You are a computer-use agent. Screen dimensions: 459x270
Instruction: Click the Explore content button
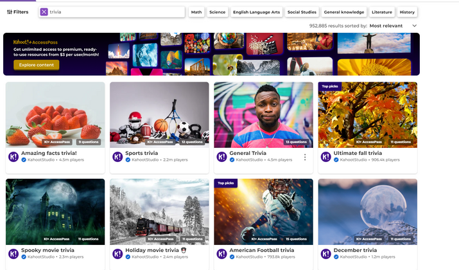click(x=37, y=65)
